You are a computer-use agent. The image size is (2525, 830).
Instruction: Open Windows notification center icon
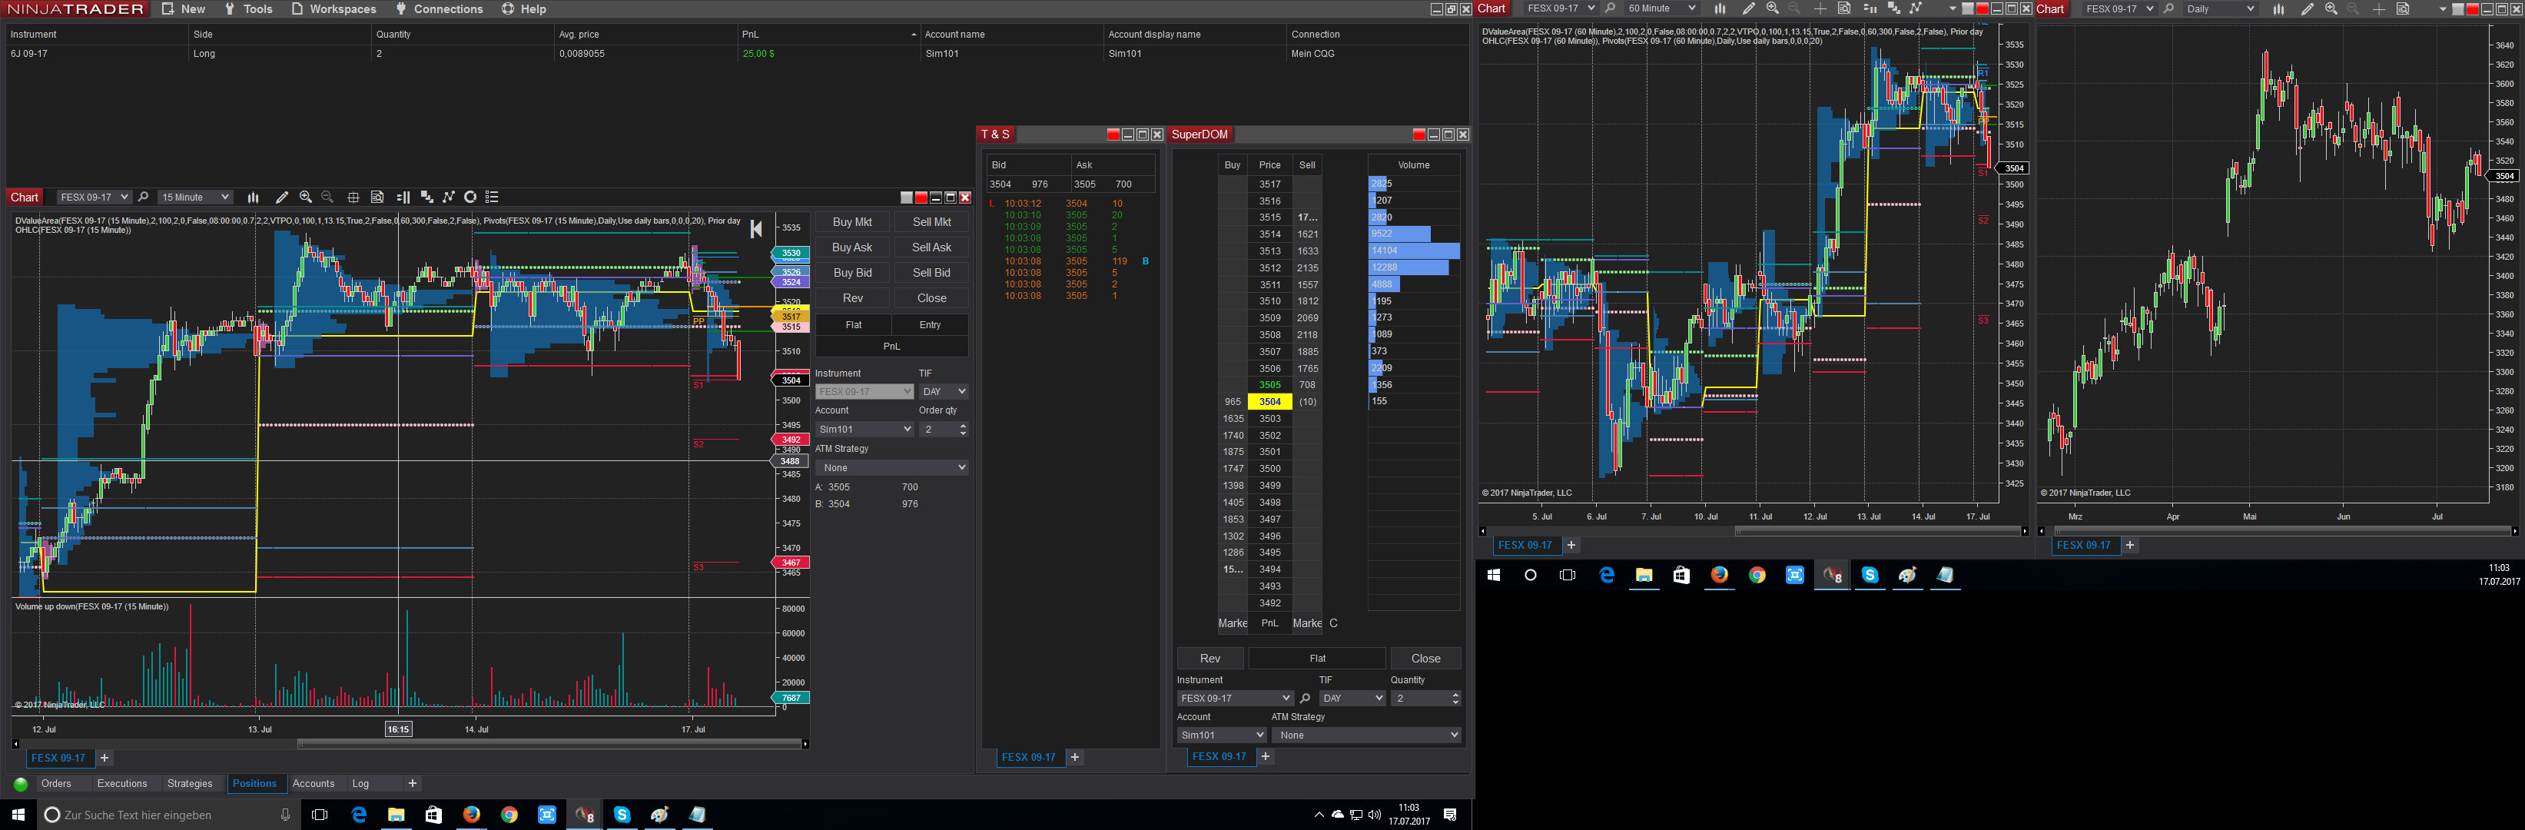[x=1450, y=815]
